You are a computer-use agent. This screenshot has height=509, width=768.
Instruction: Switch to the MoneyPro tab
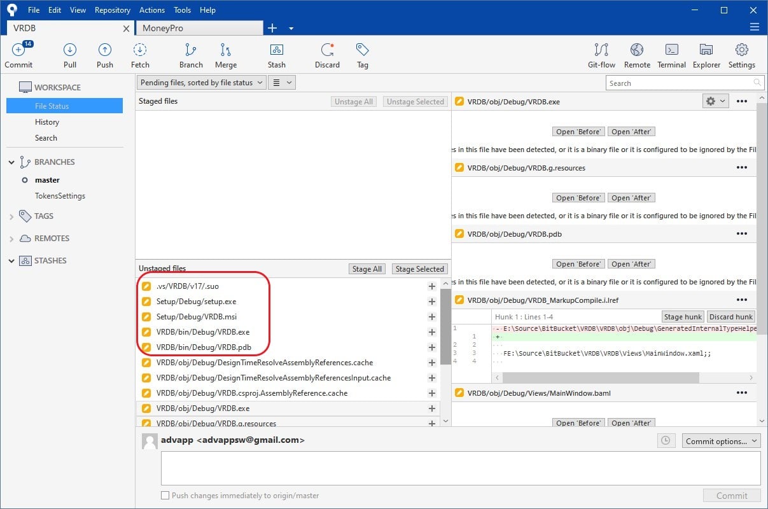199,28
